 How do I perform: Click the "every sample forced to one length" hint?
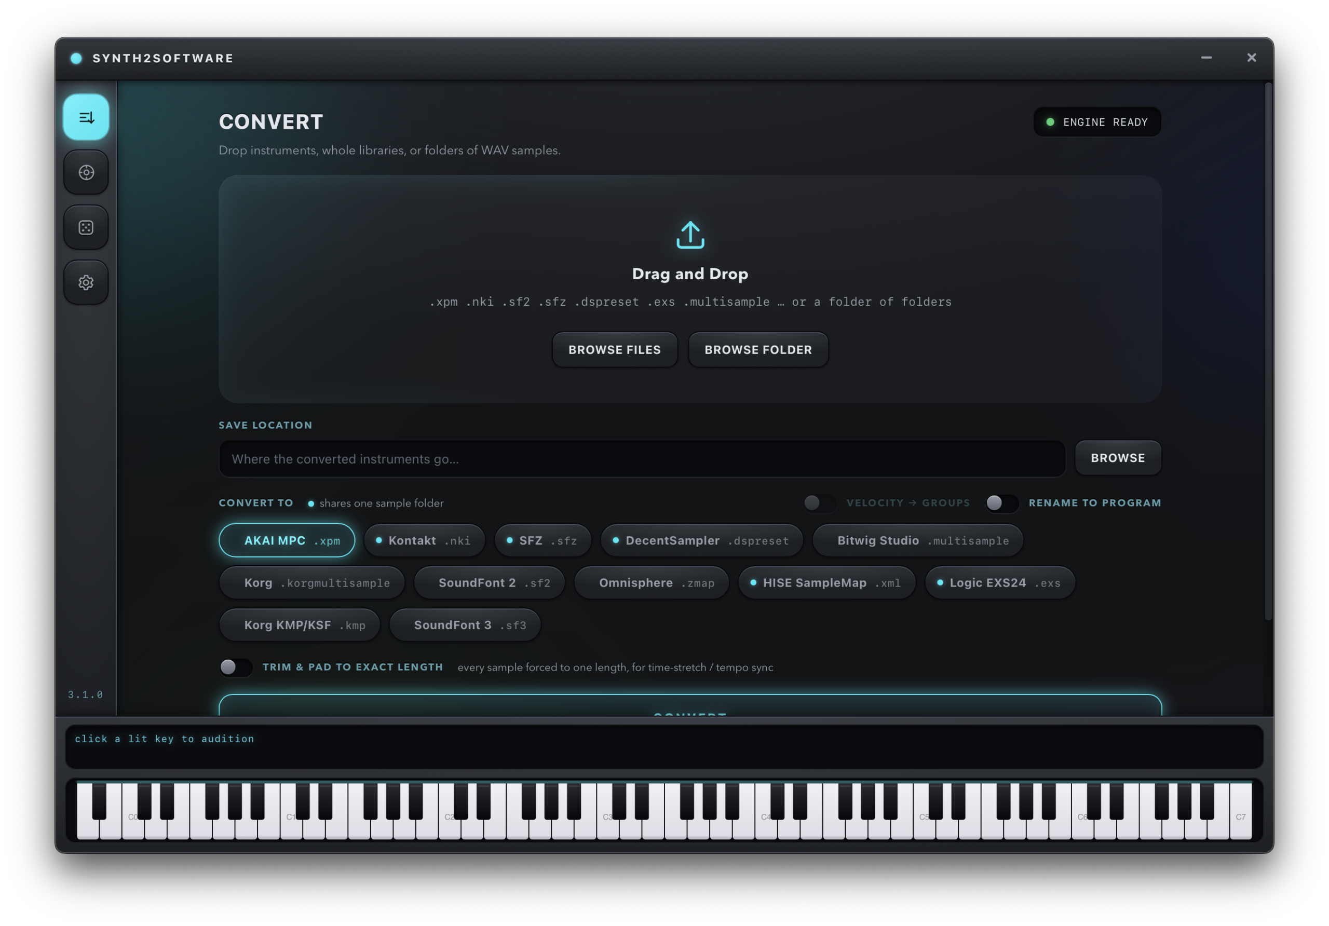[615, 668]
